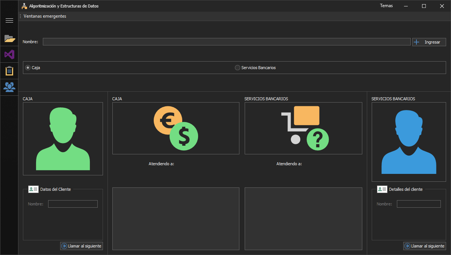Click the green Caja customer avatar
Image resolution: width=451 pixels, height=255 pixels.
pyautogui.click(x=63, y=139)
